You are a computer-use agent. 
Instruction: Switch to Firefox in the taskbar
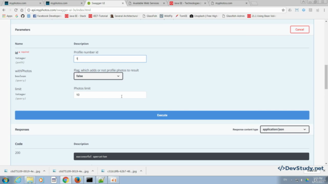pos(77,180)
